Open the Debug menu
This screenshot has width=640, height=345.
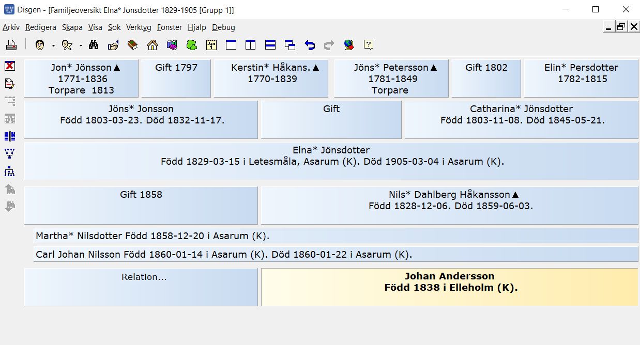coord(223,27)
